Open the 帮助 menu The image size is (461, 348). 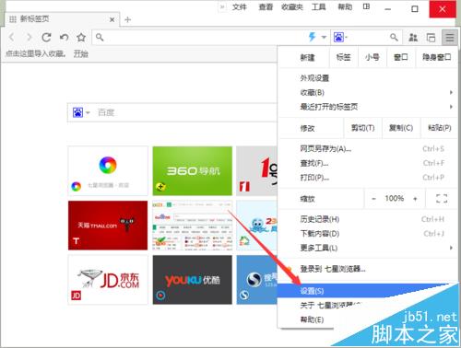pos(345,7)
